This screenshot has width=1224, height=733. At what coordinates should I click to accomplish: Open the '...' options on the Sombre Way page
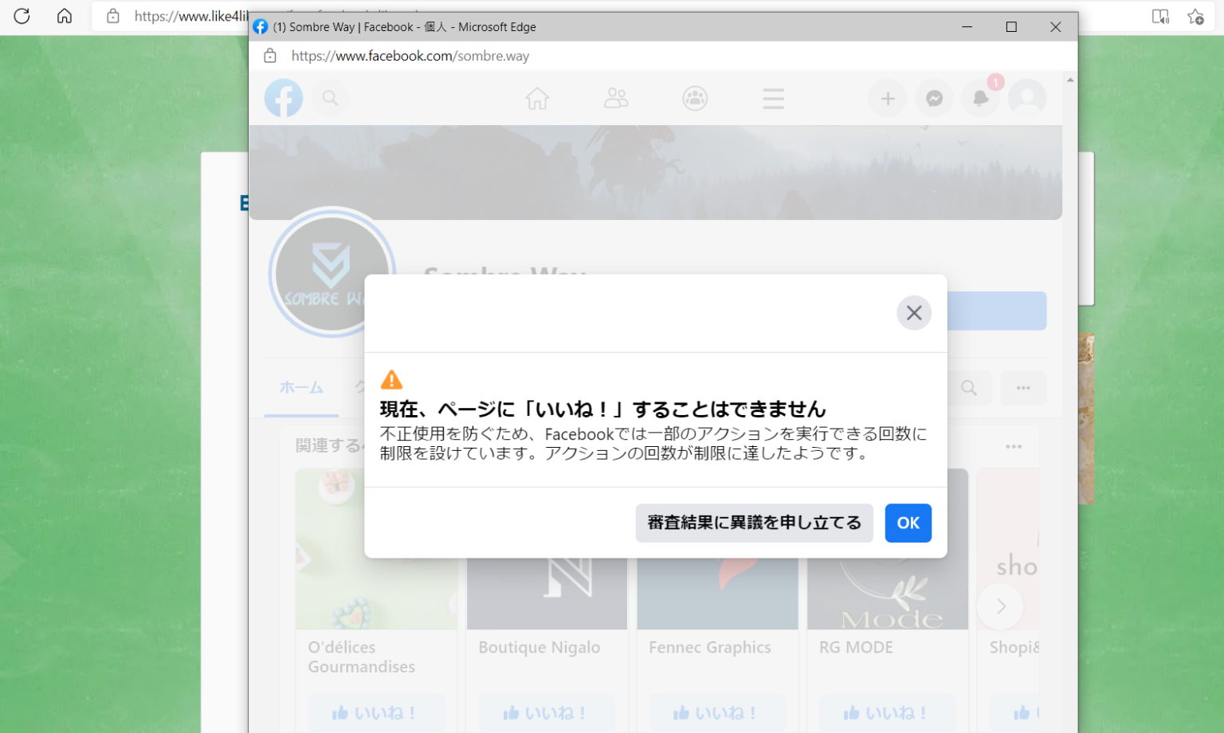1023,388
